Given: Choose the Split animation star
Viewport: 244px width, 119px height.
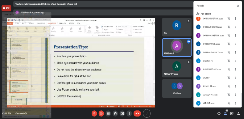Looking at the screenshot, I should click(x=62, y=29).
